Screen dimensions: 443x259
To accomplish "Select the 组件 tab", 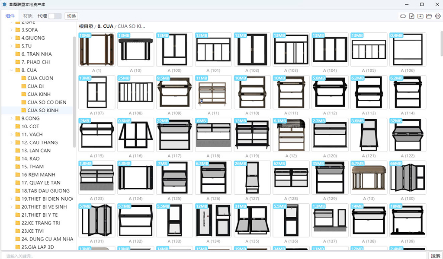I will [10, 16].
